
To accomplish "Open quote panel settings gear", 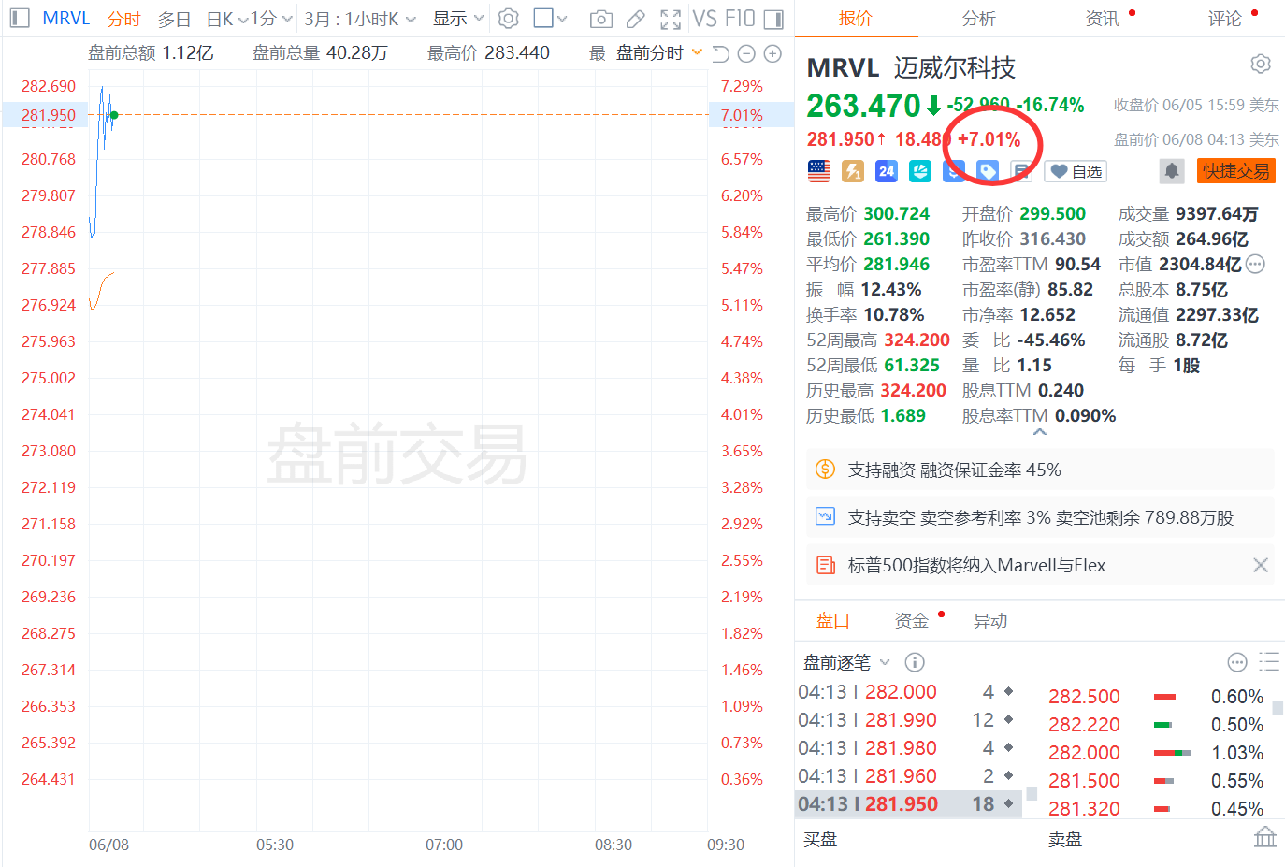I will coord(1261,64).
